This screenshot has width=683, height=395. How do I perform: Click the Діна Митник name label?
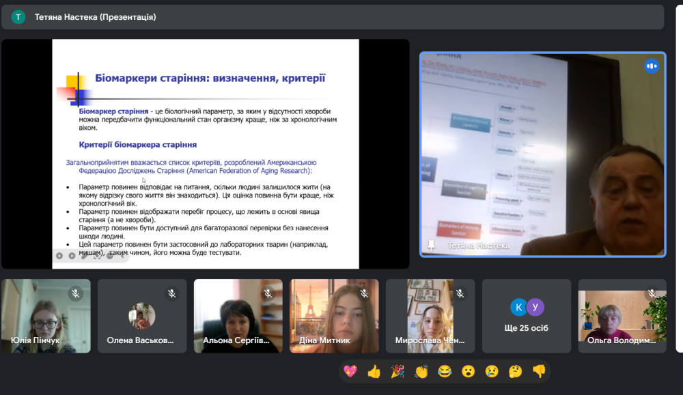tap(324, 340)
